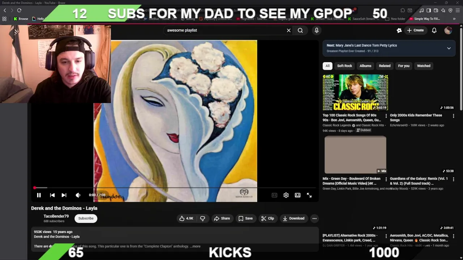Viewport: 463px width, 260px height.
Task: Open Top 100 Classic Rock Songs title
Action: click(352, 117)
